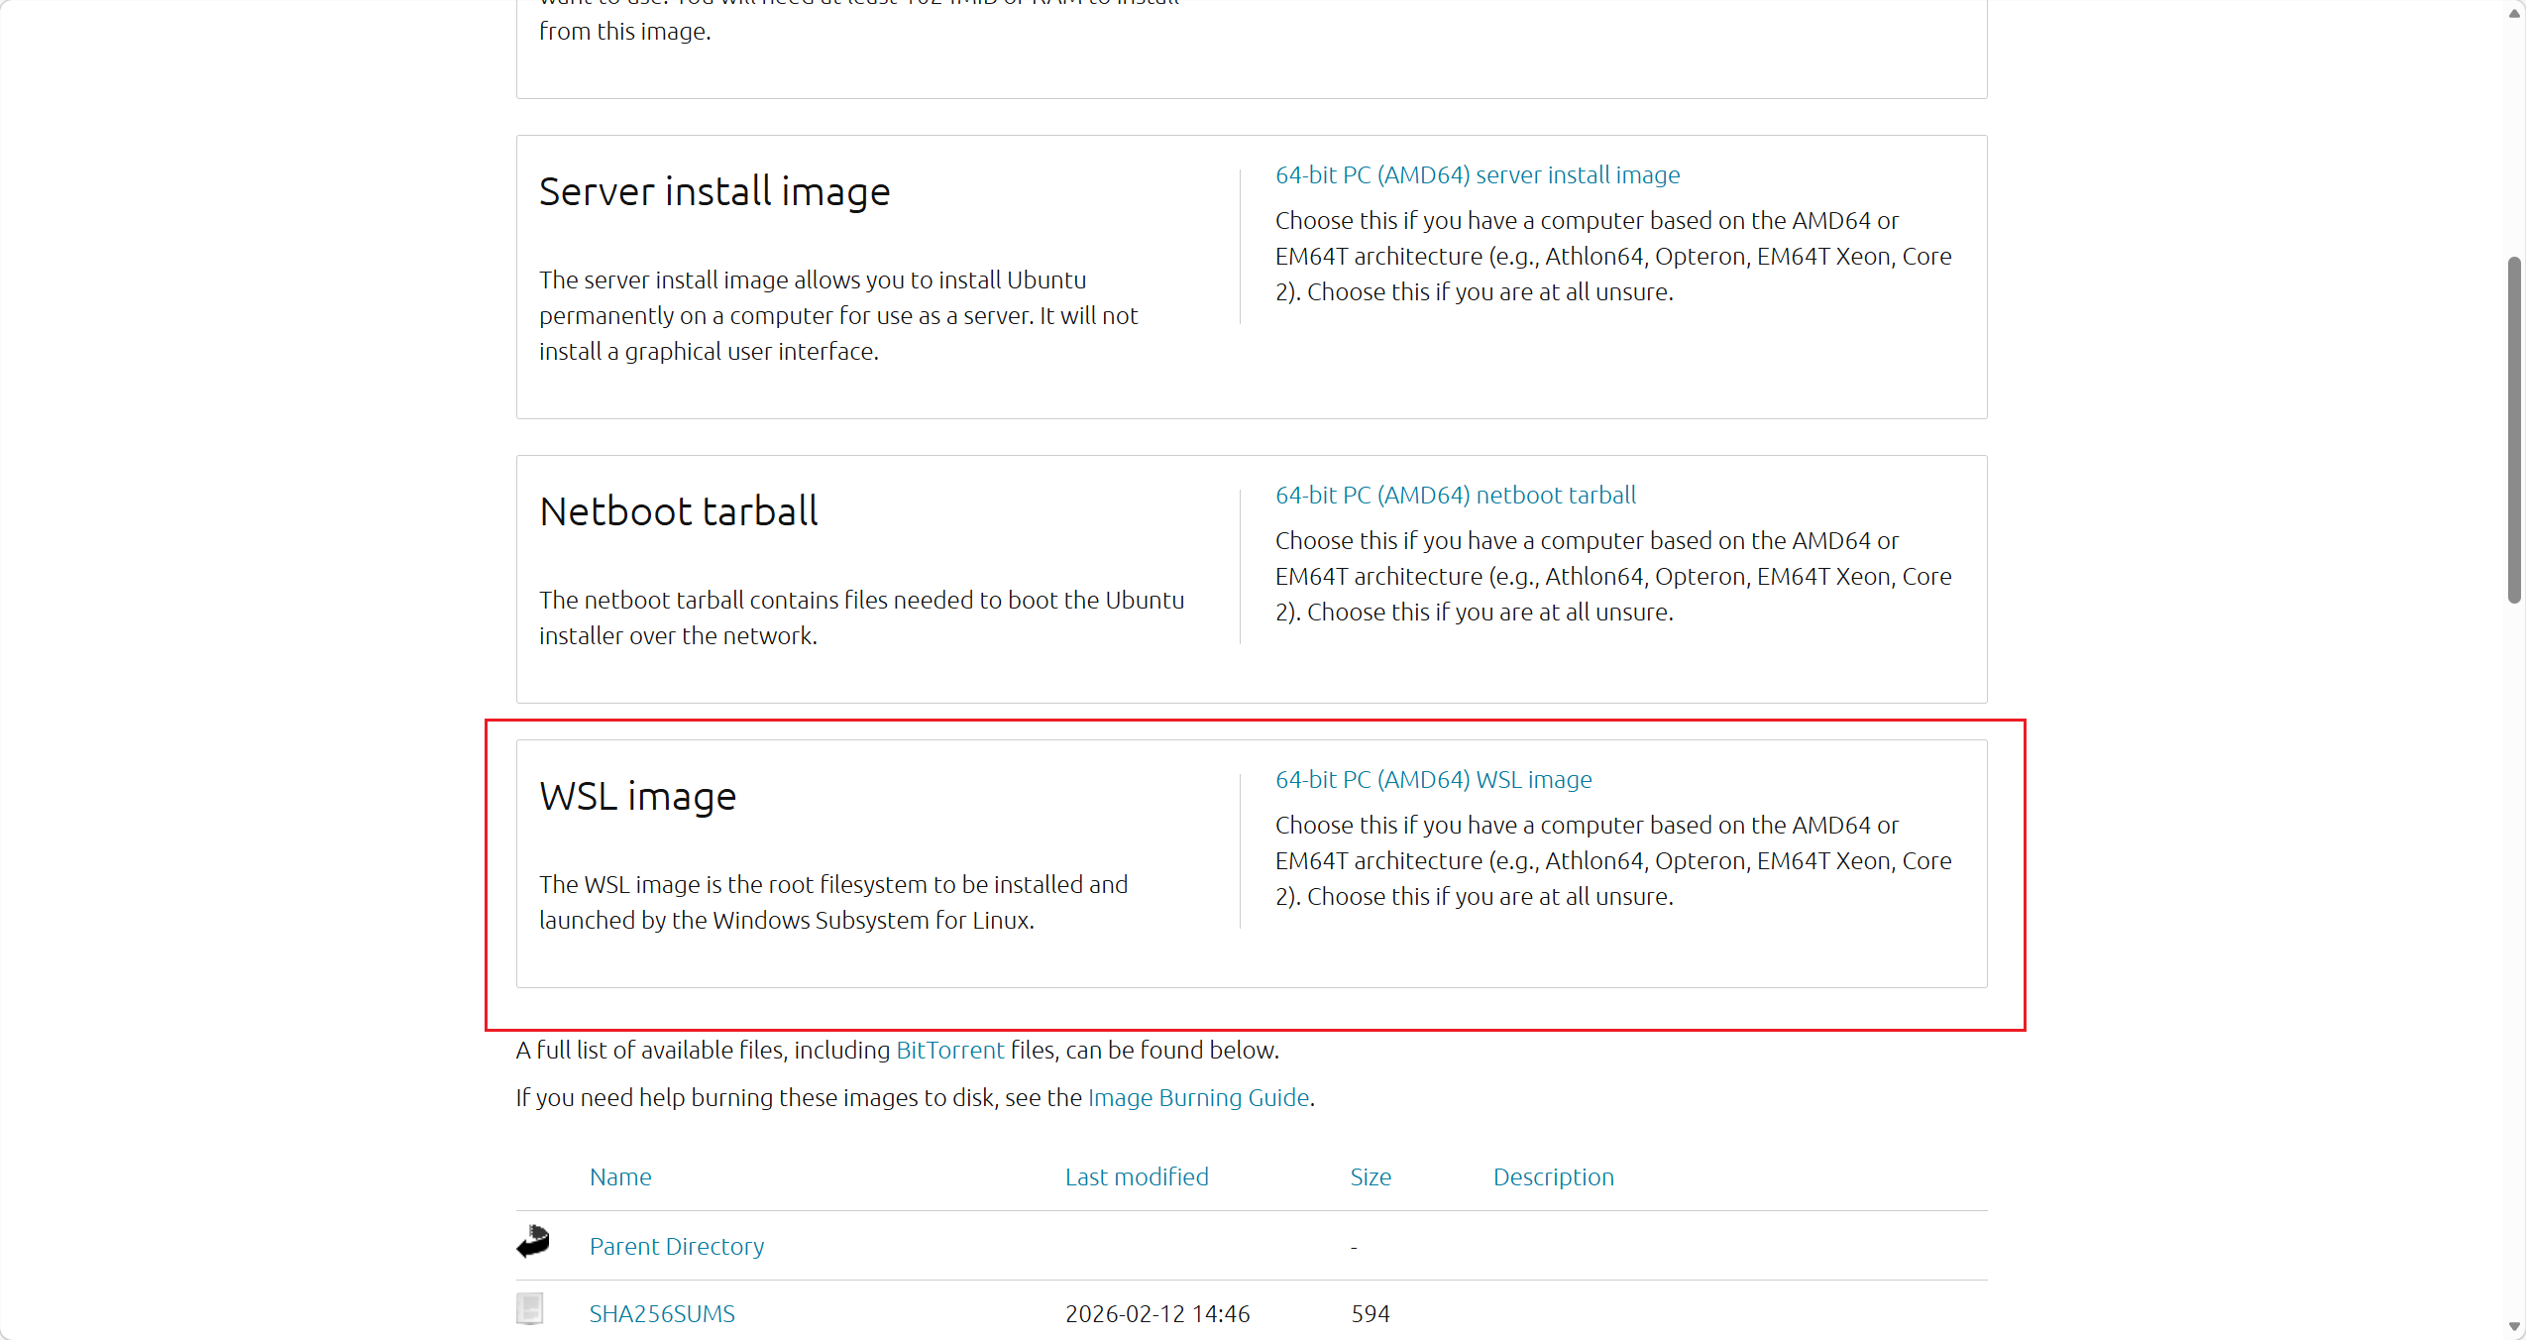Sort the file list by Description
This screenshot has width=2526, height=1340.
coord(1553,1177)
